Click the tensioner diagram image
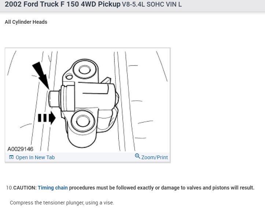 (88, 100)
